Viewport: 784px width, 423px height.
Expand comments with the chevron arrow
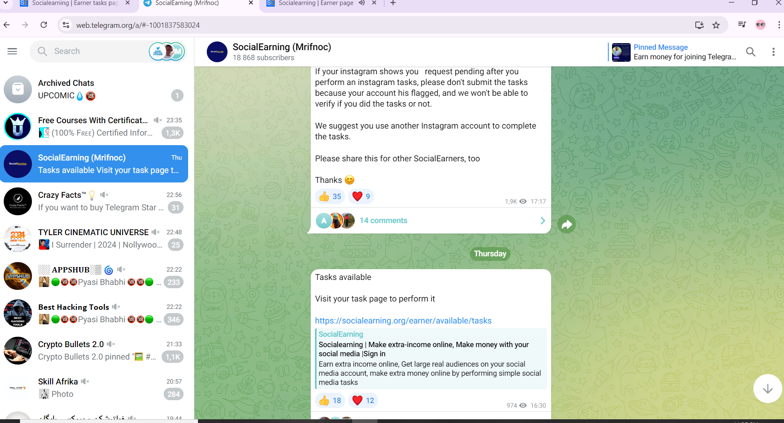(542, 221)
